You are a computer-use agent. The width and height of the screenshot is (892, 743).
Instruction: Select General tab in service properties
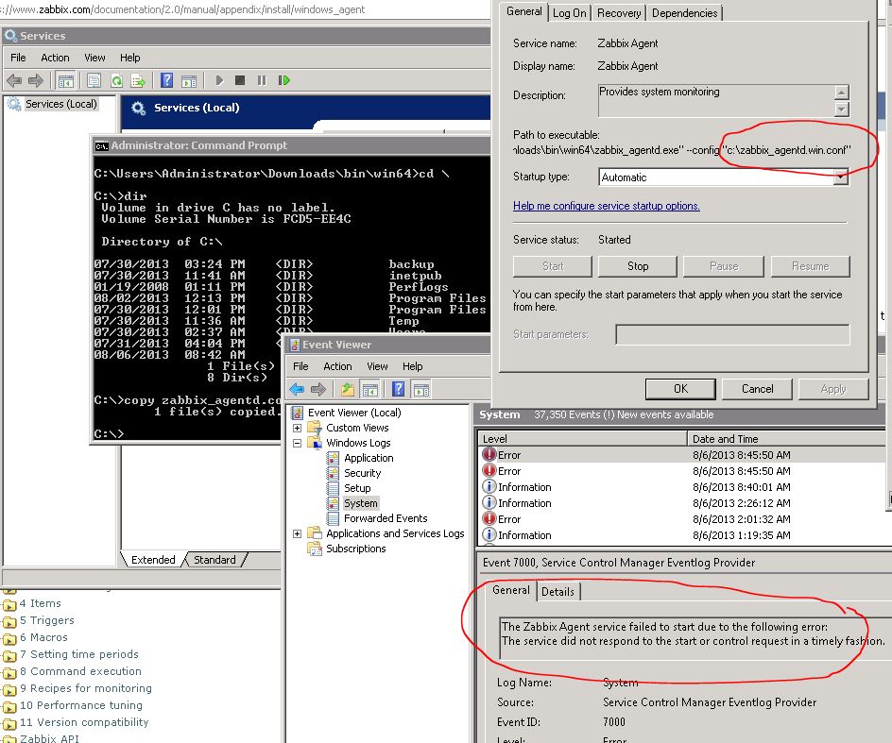click(523, 11)
